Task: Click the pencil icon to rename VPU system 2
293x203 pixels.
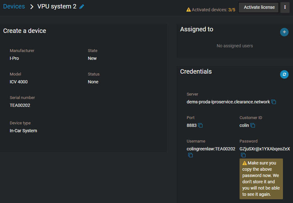Action: (82, 7)
